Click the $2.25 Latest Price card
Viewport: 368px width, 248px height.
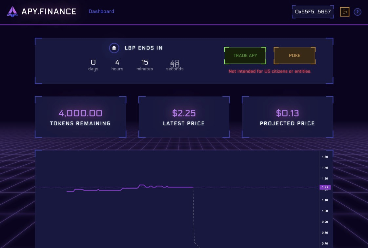184,117
